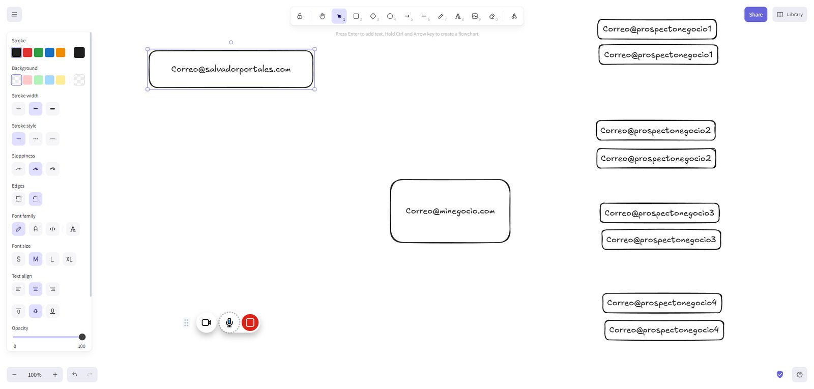Pick the orange stroke color
This screenshot has width=814, height=389.
pos(61,52)
